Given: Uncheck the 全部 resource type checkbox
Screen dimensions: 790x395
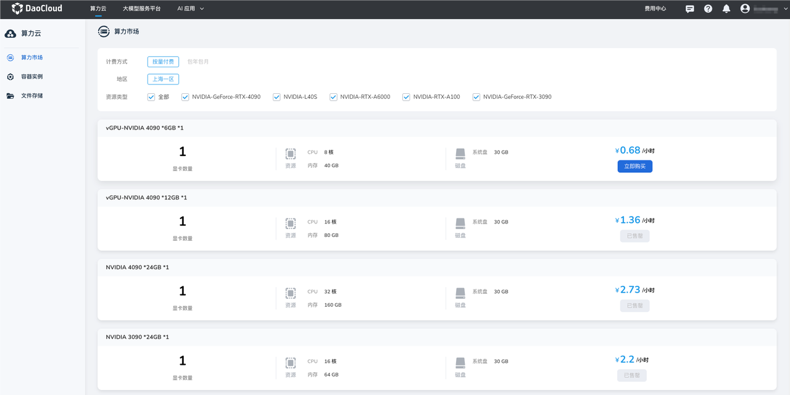Looking at the screenshot, I should (151, 97).
